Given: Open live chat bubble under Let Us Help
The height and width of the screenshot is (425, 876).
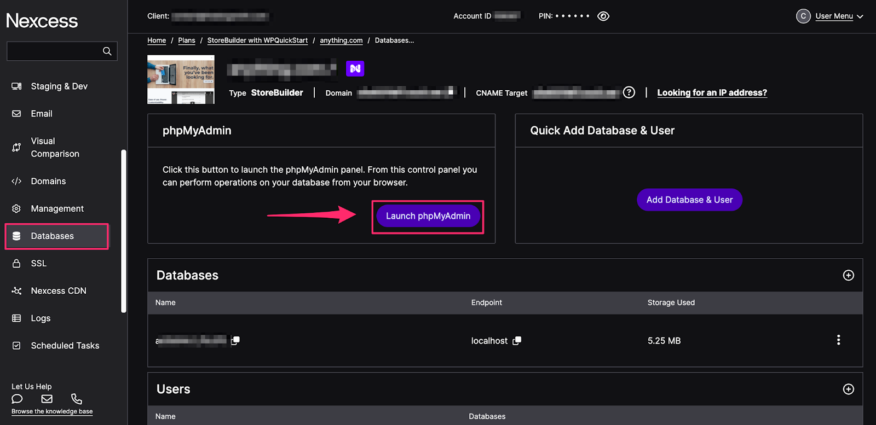Looking at the screenshot, I should click(x=17, y=399).
